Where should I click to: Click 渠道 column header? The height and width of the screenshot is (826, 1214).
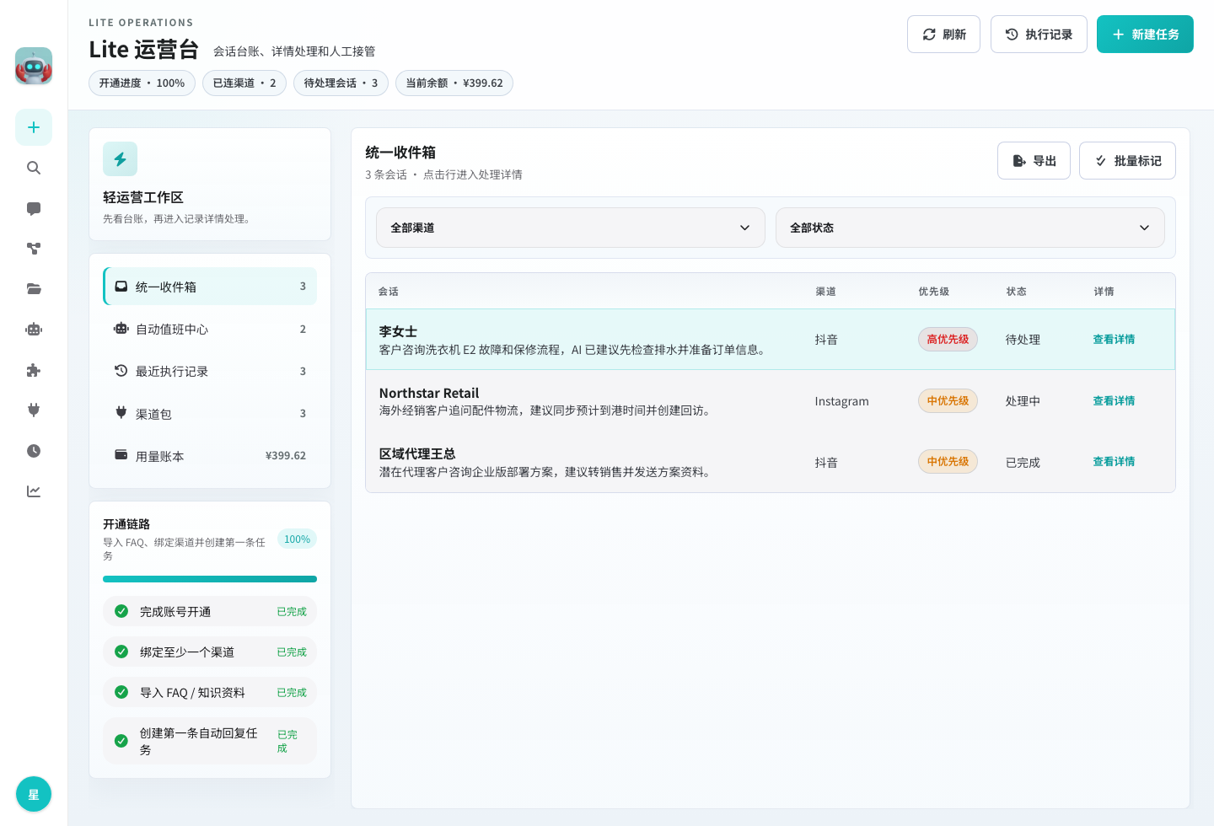(x=825, y=292)
